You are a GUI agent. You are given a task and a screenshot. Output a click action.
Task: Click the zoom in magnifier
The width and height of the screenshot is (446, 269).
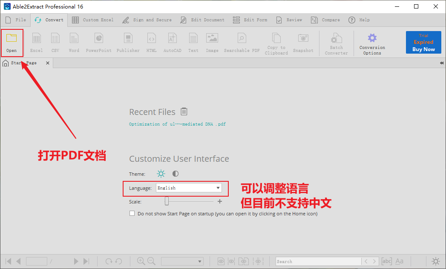click(x=141, y=261)
